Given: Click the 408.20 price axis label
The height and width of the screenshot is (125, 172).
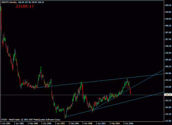Looking at the screenshot, I should (169, 26).
